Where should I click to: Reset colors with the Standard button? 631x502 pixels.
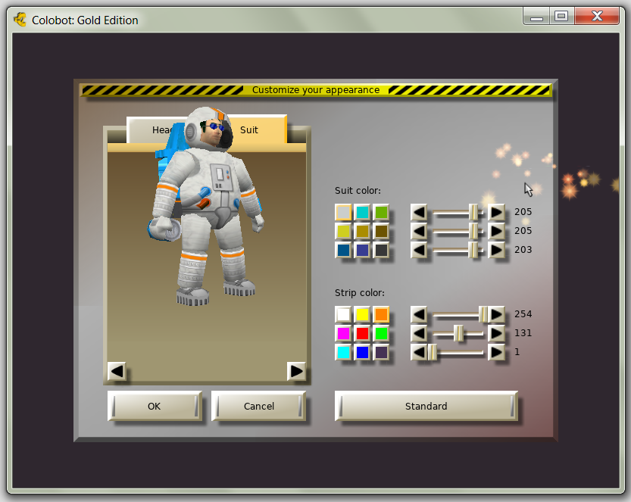coord(426,407)
